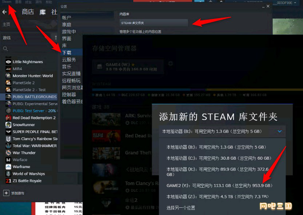Image resolution: width=303 pixels, height=215 pixels.
Task: Click the back arrow in Steam navigation
Action: (4, 12)
